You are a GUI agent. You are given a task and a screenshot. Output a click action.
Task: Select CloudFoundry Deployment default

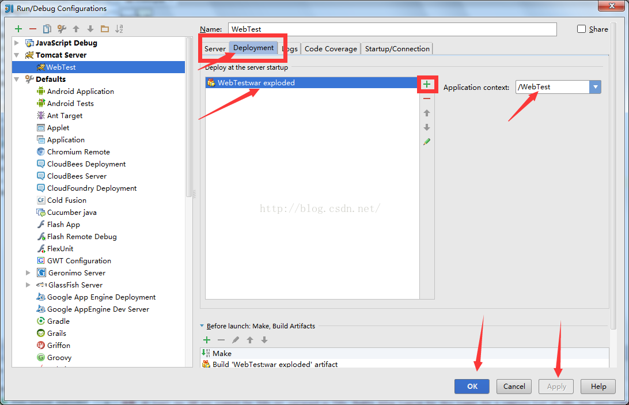click(x=86, y=188)
